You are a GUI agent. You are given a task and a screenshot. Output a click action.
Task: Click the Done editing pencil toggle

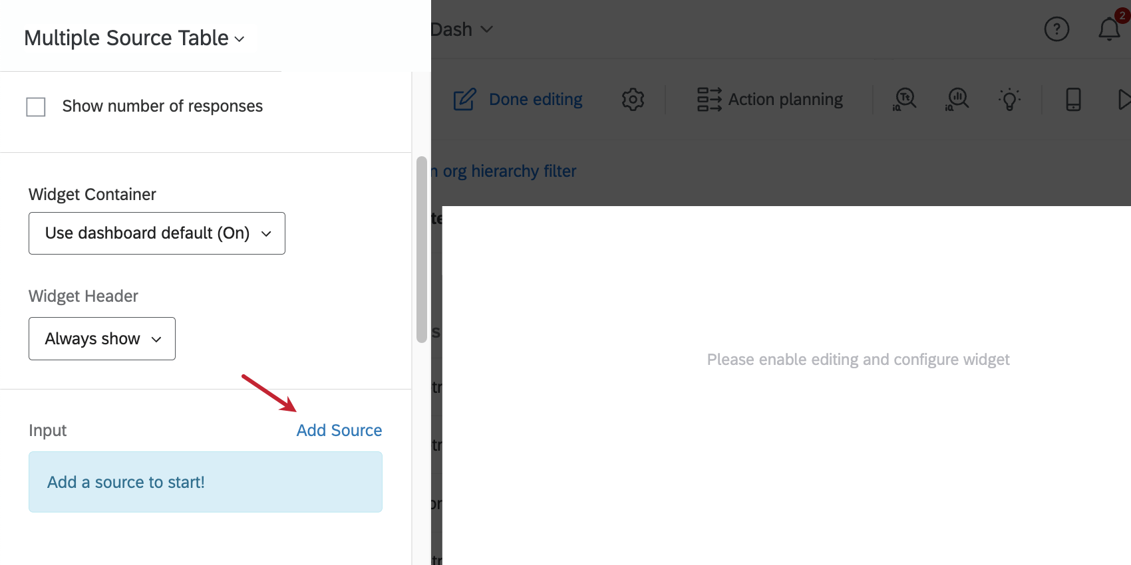464,99
